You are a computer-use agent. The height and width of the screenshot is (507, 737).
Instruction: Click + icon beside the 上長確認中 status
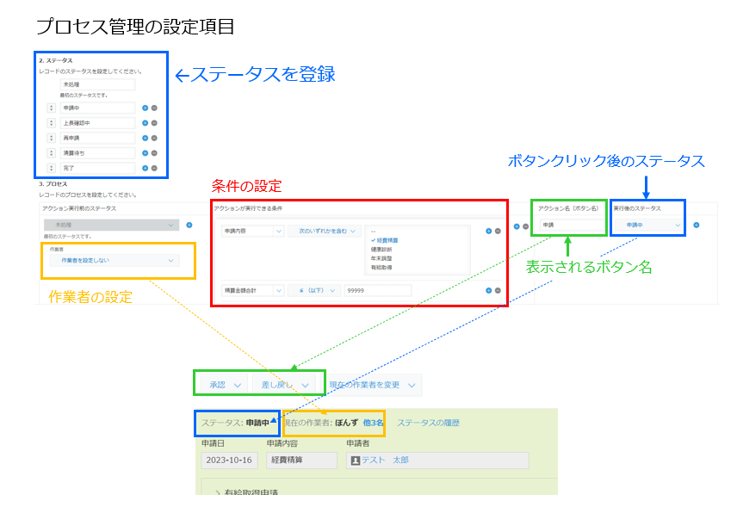click(x=146, y=123)
